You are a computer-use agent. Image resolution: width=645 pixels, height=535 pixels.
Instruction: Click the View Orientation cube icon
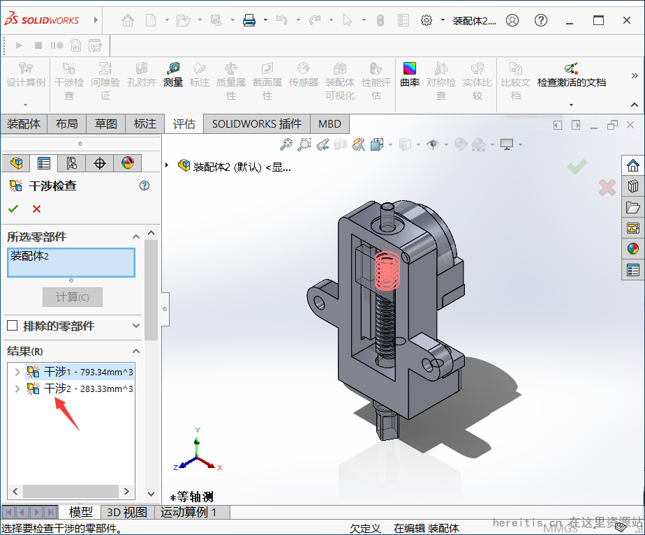tap(377, 144)
